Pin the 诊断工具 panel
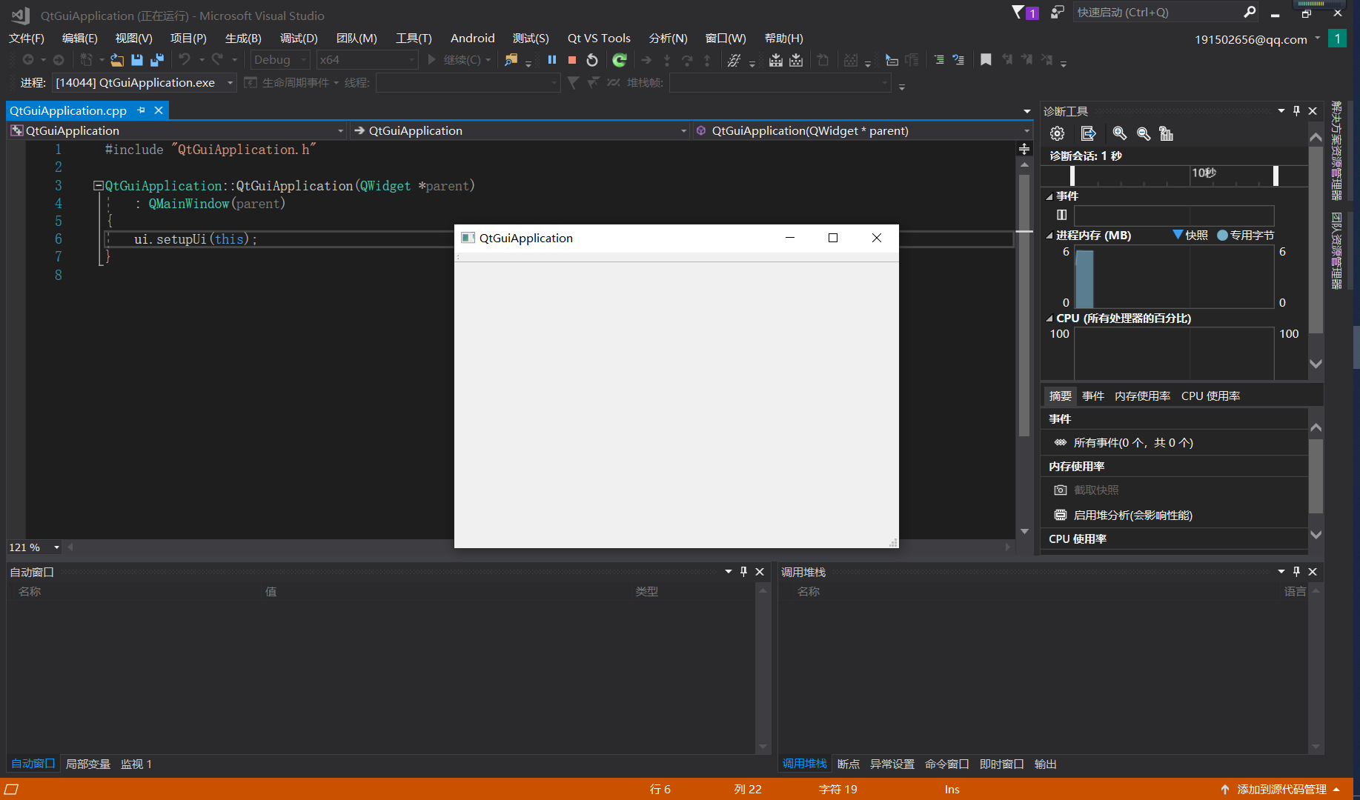This screenshot has width=1360, height=800. coord(1296,110)
